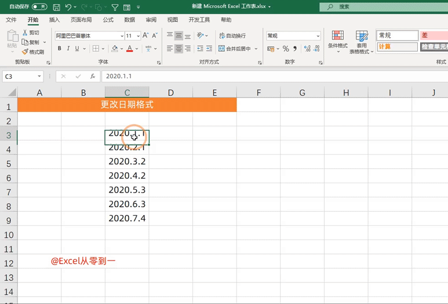This screenshot has height=304, width=448.
Task: Click the Redo arrow icon
Action: click(x=84, y=7)
